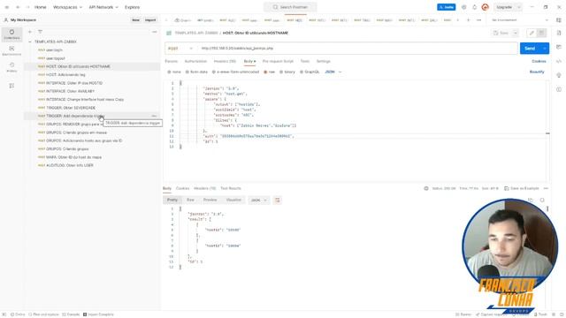Open the notifications bell
The image size is (566, 318).
click(x=474, y=7)
